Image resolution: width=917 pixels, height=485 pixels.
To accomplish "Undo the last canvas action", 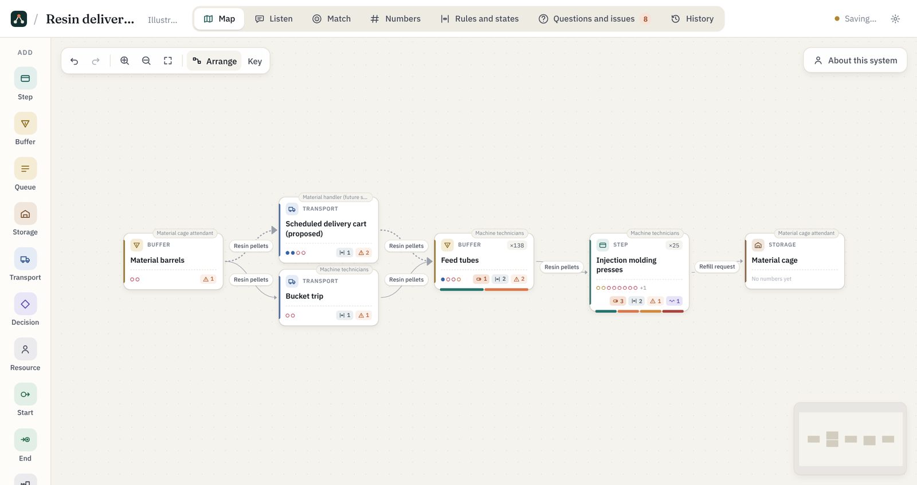I will pos(75,61).
